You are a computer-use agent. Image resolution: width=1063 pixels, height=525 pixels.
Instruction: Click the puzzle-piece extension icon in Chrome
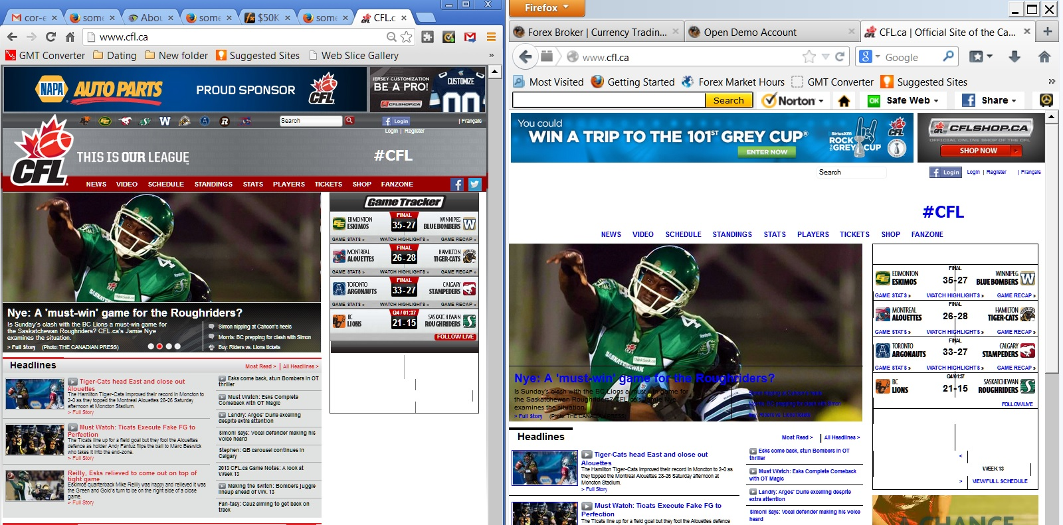[428, 37]
